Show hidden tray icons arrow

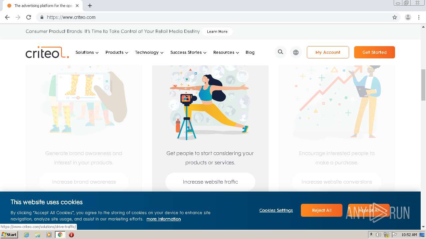pyautogui.click(x=371, y=234)
